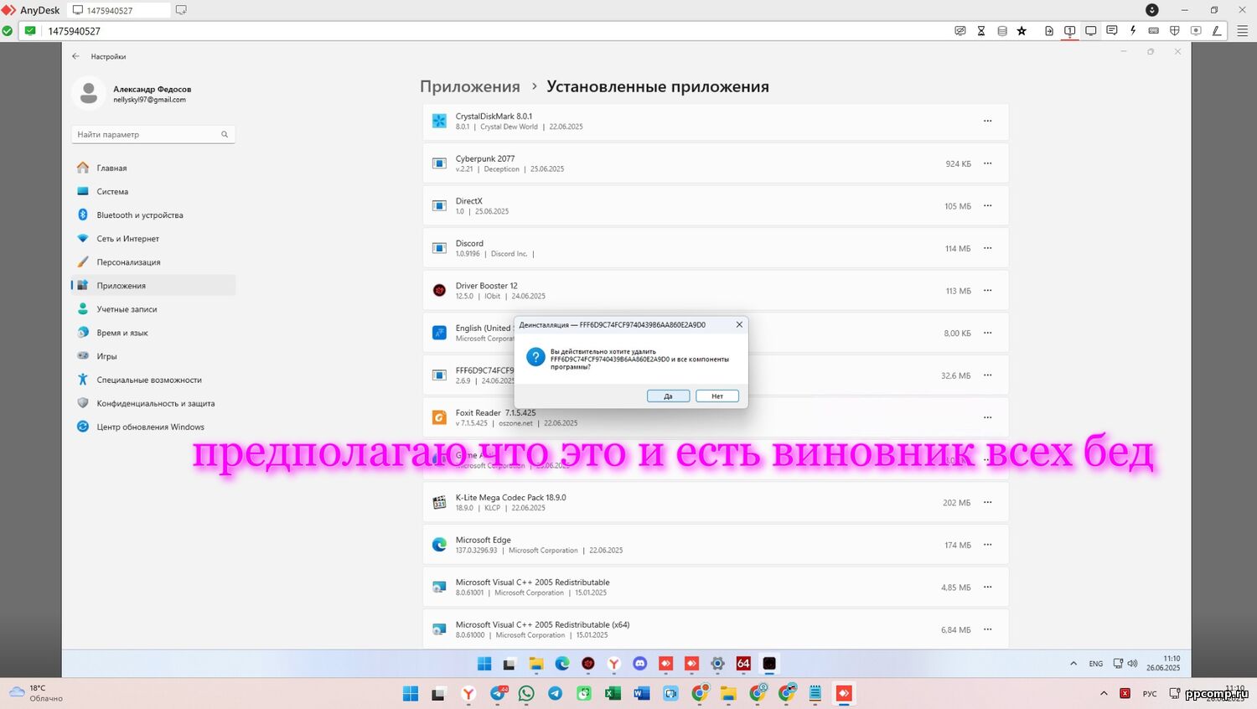The image size is (1257, 709).
Task: Click Discord icon in remote taskbar
Action: tap(640, 664)
